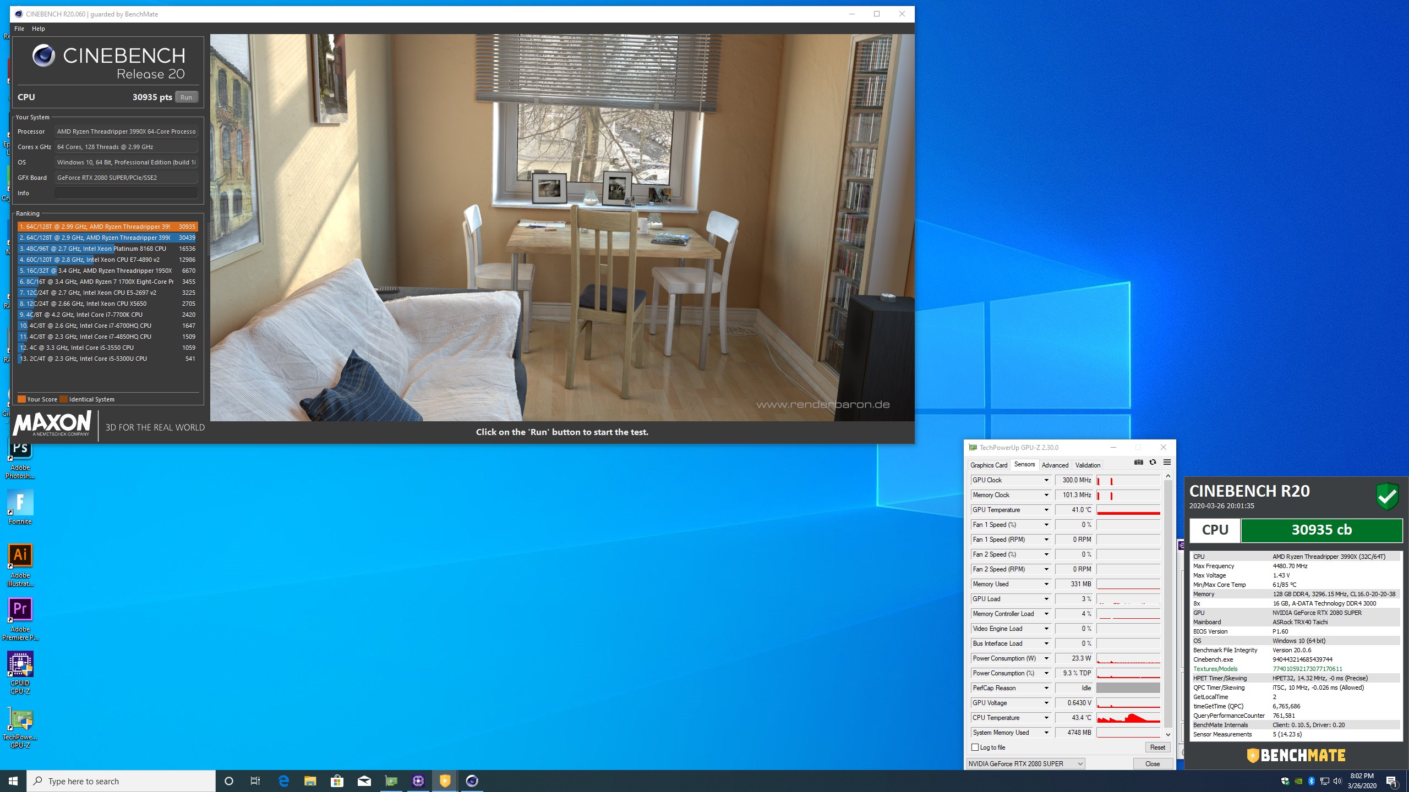Click the Info input field in Your System
1409x792 pixels.
pos(126,193)
